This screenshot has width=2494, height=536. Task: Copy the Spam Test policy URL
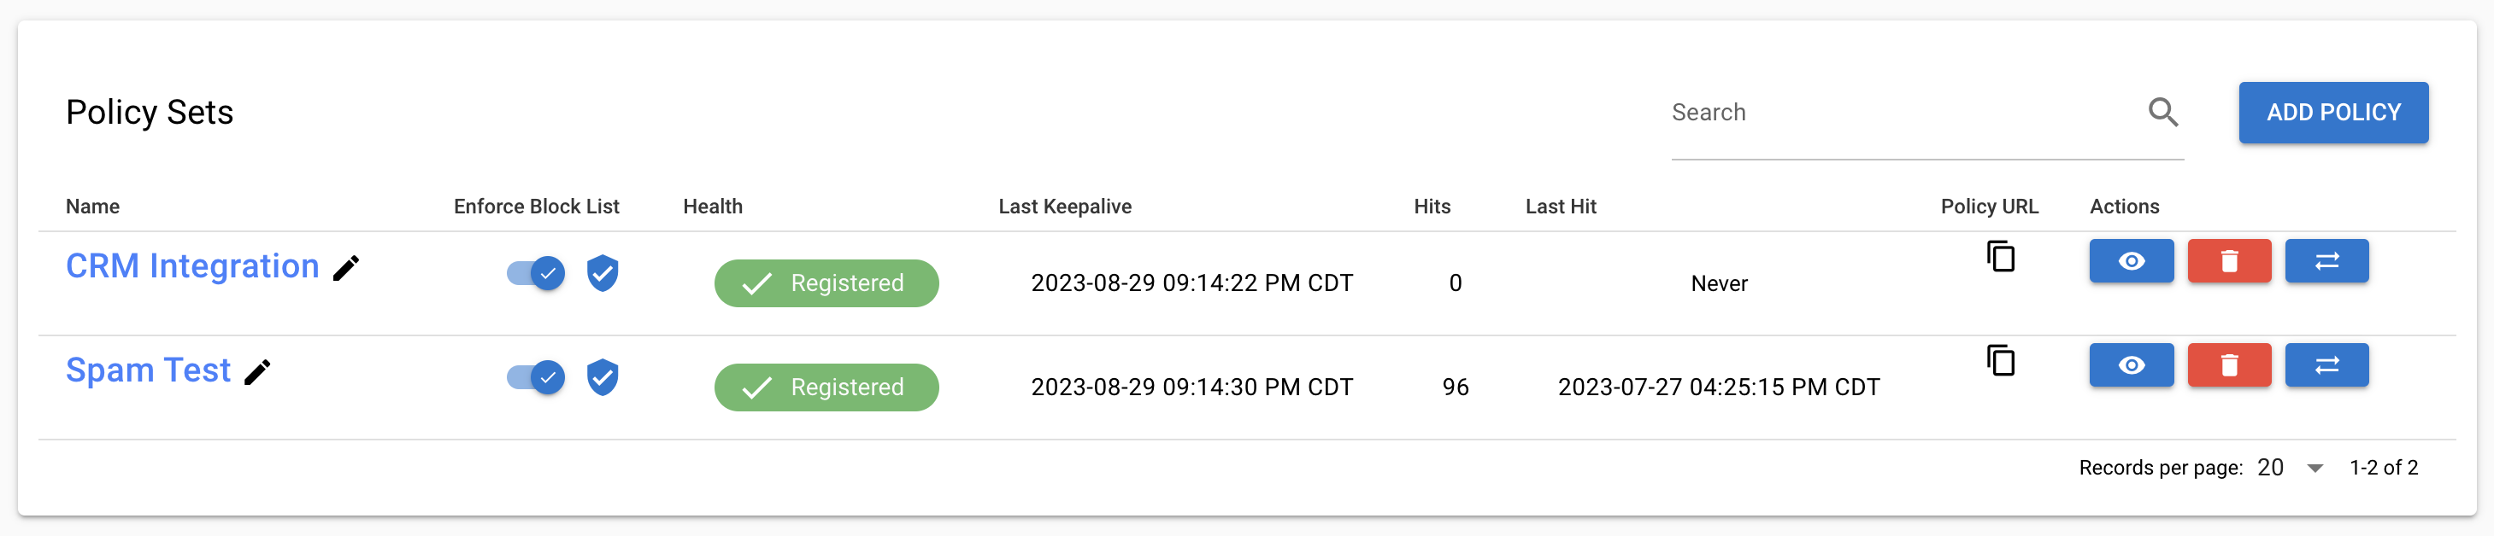point(2000,361)
